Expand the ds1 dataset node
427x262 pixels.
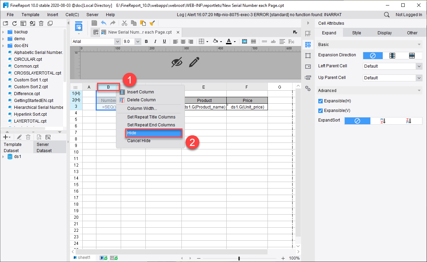coord(3,157)
